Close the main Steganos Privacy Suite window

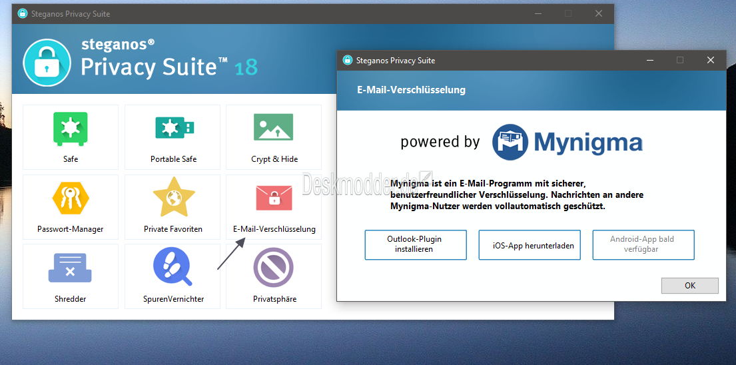[x=599, y=13]
